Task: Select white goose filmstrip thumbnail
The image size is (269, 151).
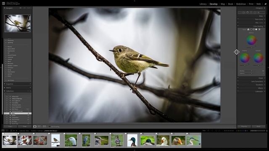Action: point(163,141)
